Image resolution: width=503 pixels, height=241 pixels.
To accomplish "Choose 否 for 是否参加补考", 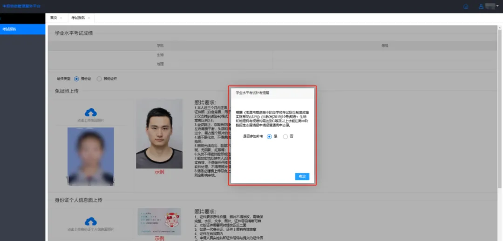I will coord(285,136).
